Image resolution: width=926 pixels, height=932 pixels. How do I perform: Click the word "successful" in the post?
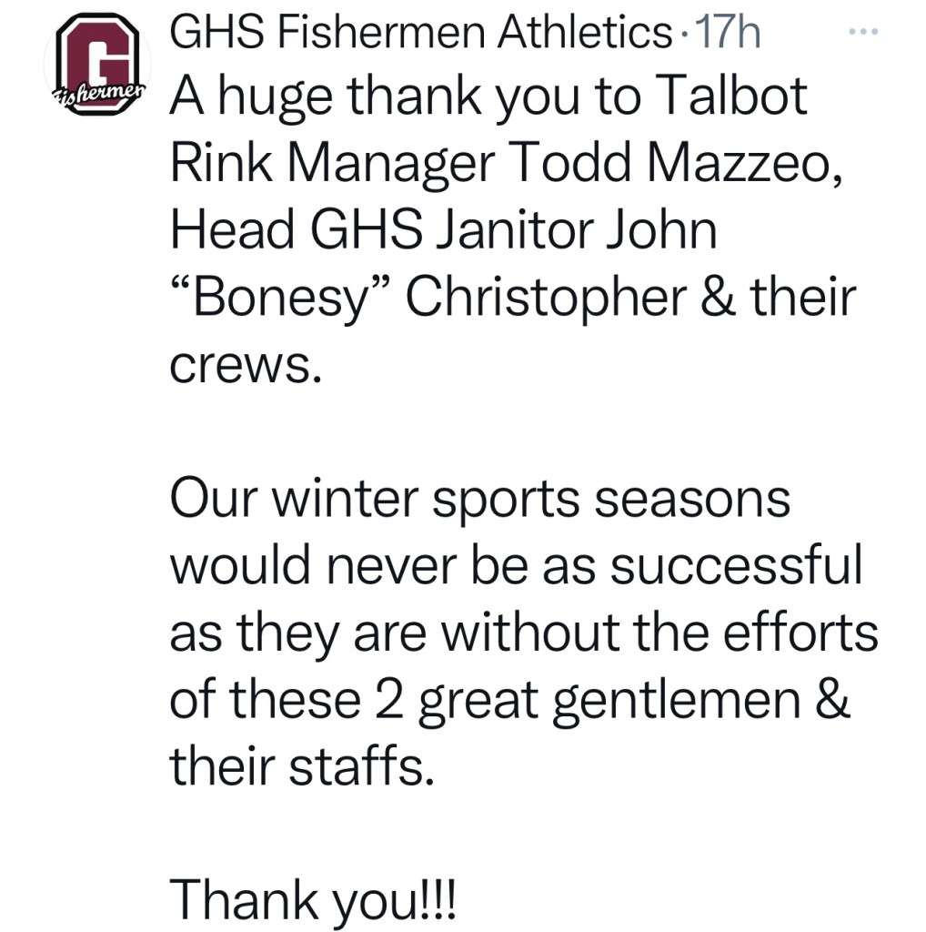pyautogui.click(x=734, y=566)
